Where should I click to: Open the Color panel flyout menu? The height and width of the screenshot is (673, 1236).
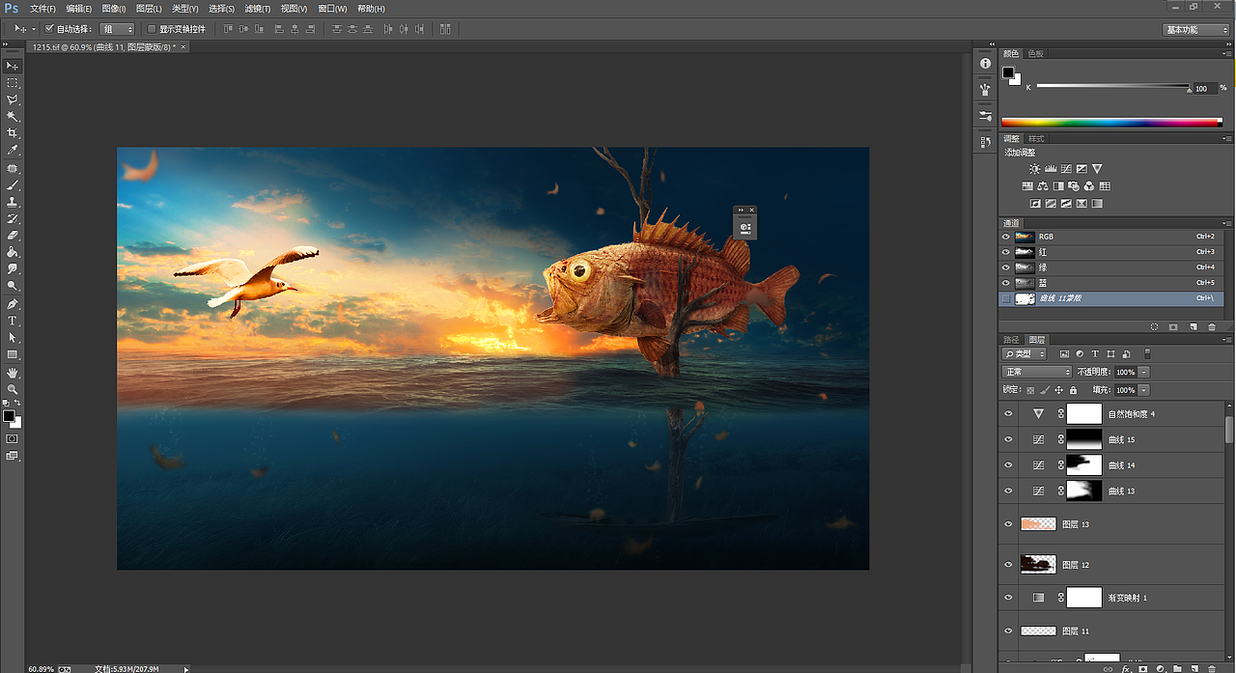click(x=1227, y=54)
